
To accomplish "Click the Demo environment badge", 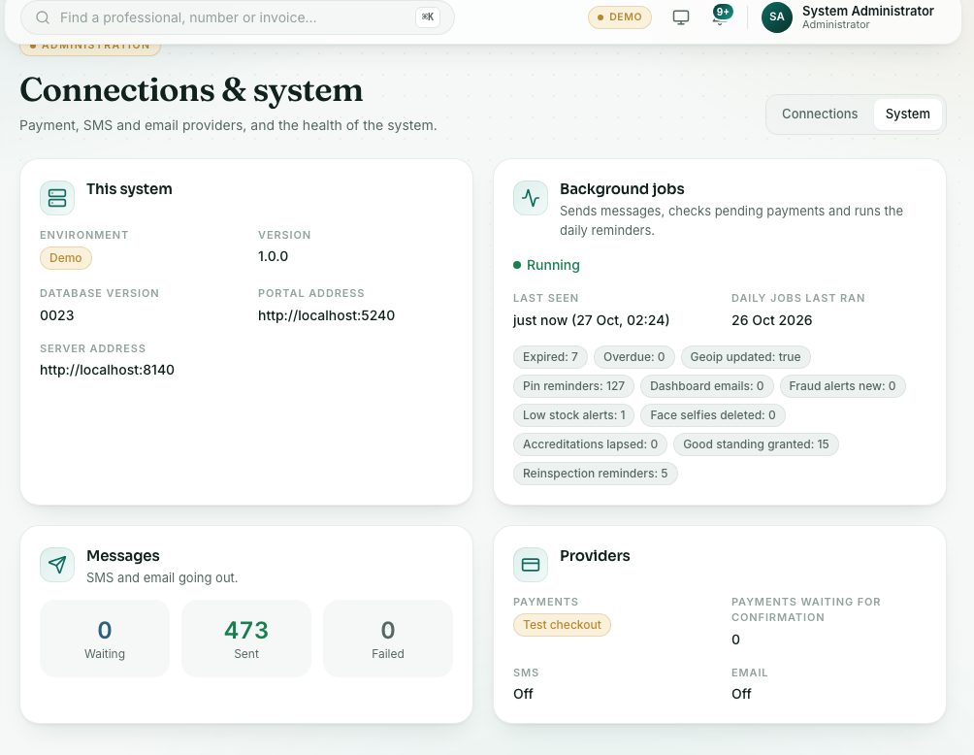I will pyautogui.click(x=66, y=258).
